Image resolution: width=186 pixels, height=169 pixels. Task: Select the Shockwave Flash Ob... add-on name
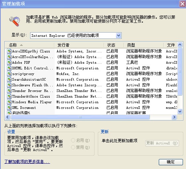coord(32,85)
